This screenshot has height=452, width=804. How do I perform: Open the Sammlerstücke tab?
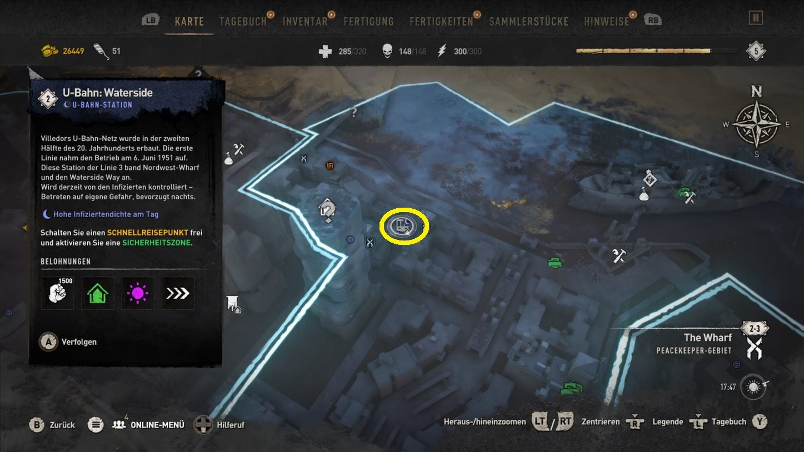coord(528,22)
